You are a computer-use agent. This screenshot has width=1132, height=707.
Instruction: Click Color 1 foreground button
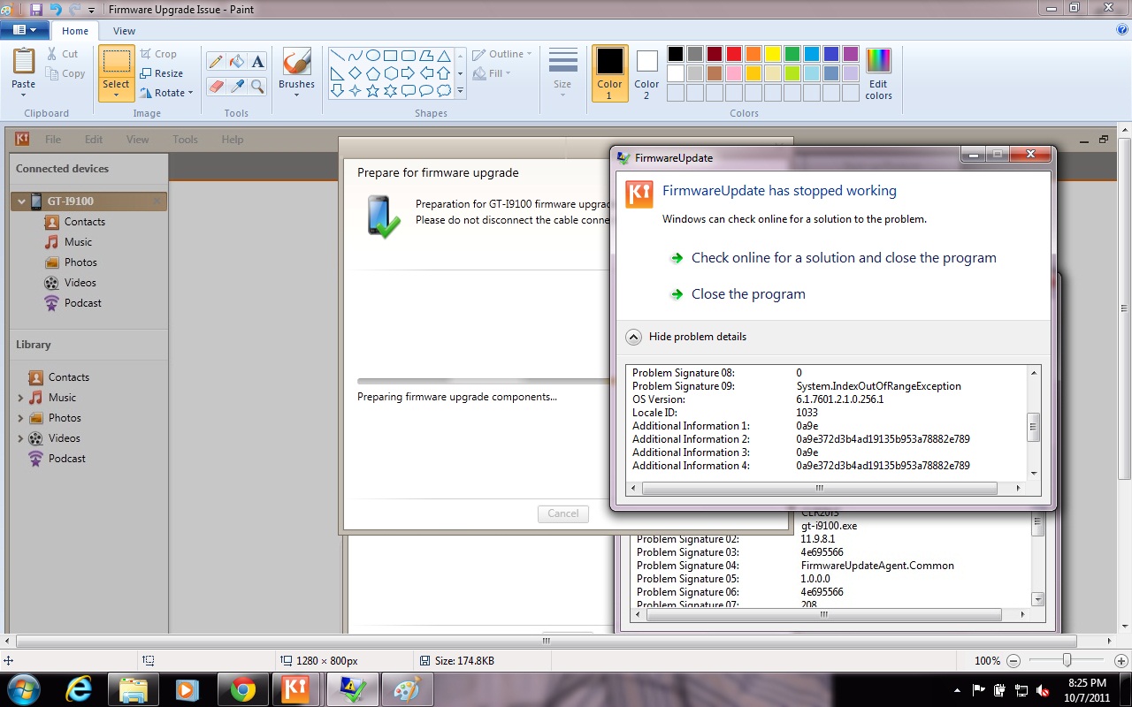pyautogui.click(x=609, y=73)
